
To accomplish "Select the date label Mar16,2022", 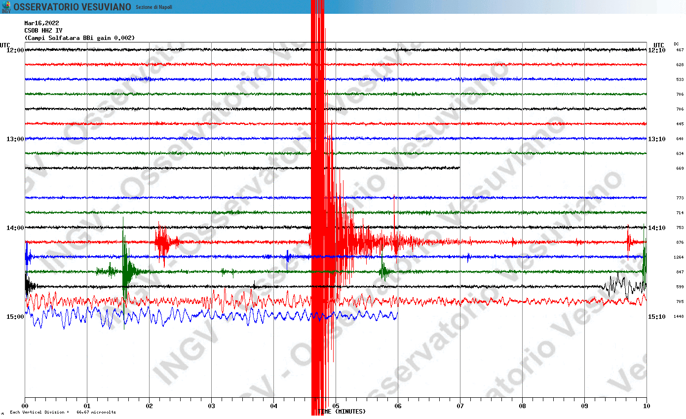I will [41, 23].
